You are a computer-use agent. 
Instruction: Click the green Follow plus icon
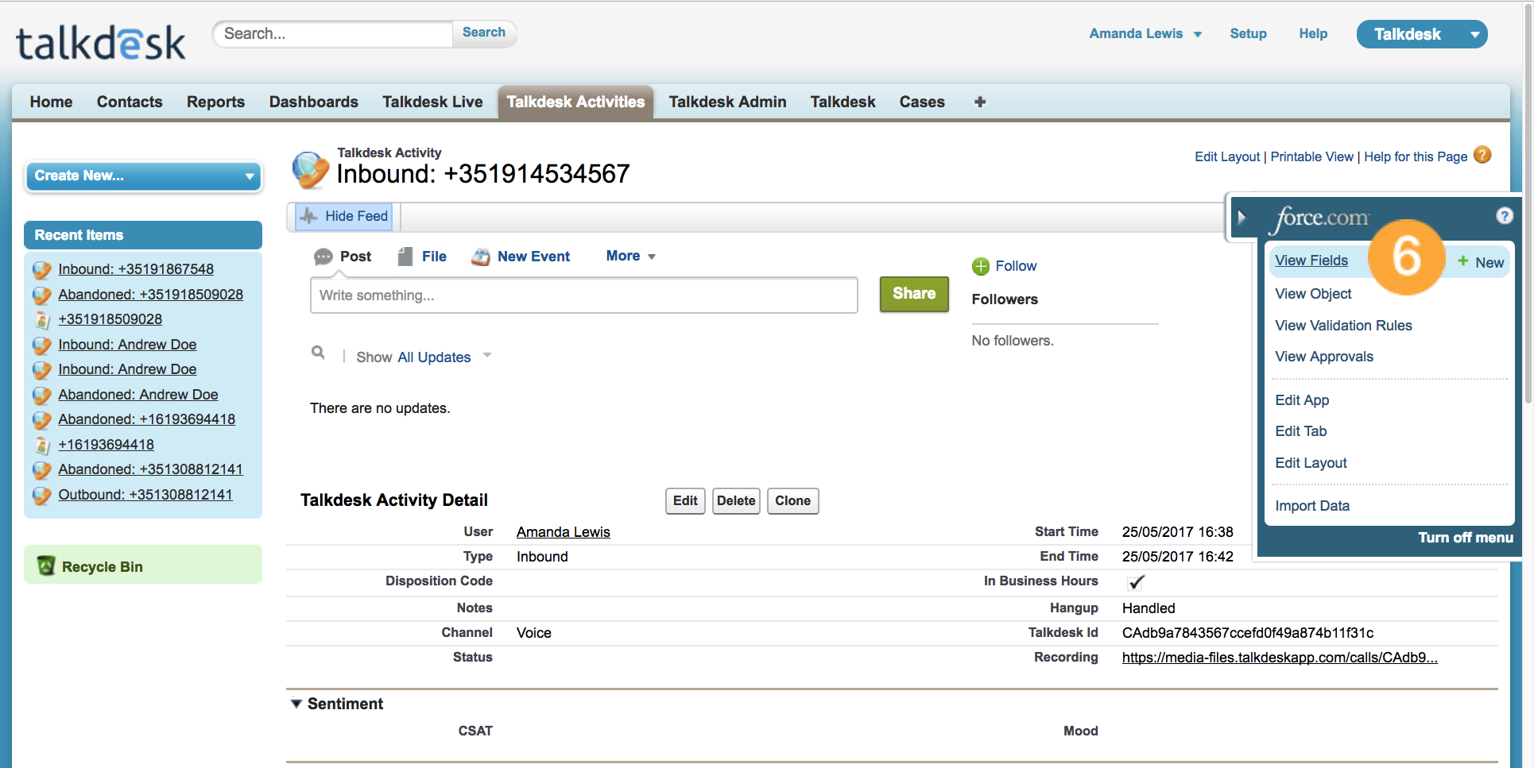(981, 266)
